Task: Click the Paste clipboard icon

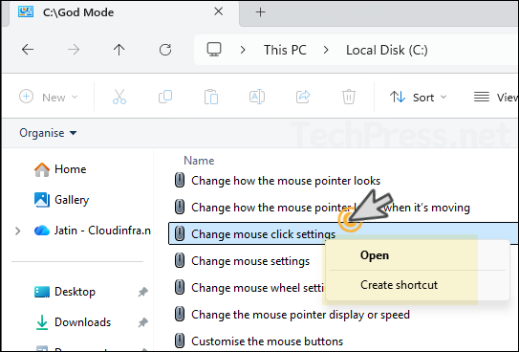Action: point(211,97)
